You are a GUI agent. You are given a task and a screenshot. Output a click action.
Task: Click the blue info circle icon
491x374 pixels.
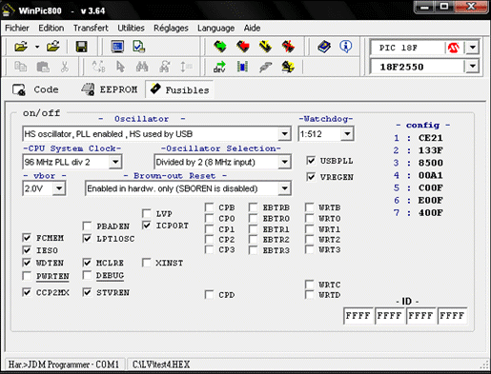tap(345, 47)
